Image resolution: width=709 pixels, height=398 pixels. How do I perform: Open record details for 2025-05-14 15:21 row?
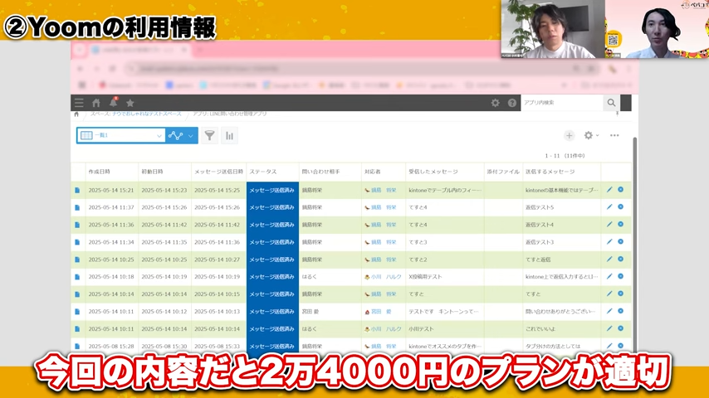pos(77,191)
